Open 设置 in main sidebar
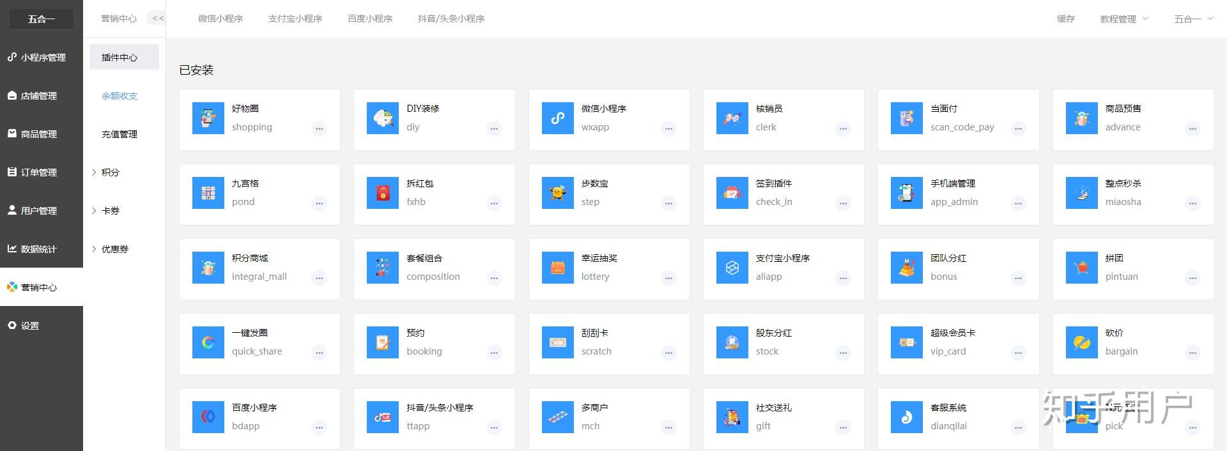The image size is (1227, 451). pyautogui.click(x=42, y=326)
